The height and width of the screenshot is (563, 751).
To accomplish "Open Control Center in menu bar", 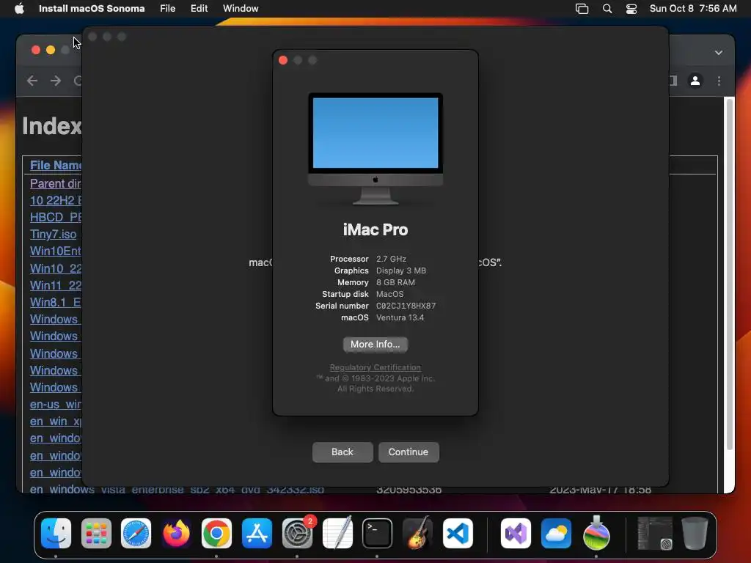I will (x=631, y=9).
